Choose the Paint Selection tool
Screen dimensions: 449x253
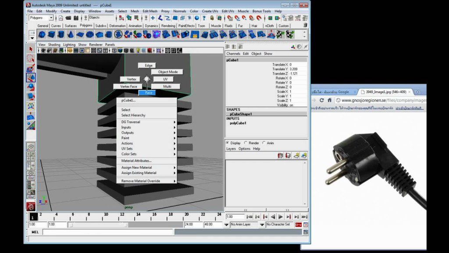(x=31, y=68)
